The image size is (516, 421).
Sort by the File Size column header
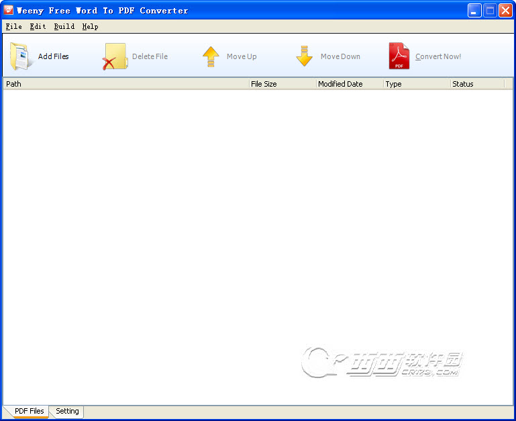282,84
